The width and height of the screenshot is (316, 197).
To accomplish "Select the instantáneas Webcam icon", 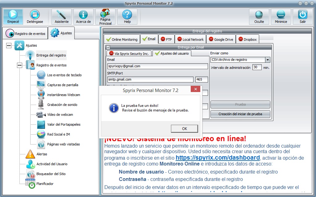I will [41, 95].
